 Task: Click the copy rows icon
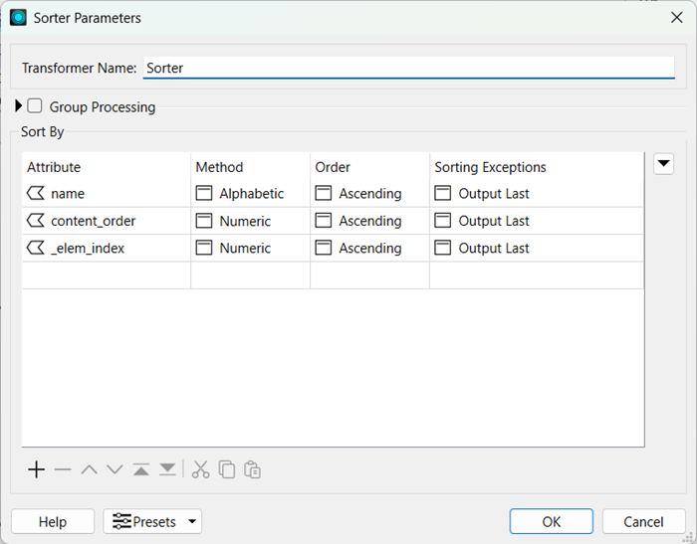(227, 469)
